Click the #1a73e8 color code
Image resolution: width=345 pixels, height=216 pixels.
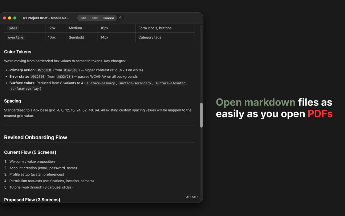70,70
